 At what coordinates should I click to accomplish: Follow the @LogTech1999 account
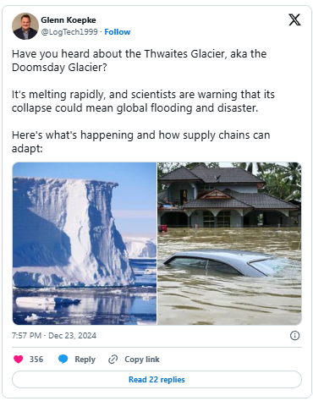[118, 32]
